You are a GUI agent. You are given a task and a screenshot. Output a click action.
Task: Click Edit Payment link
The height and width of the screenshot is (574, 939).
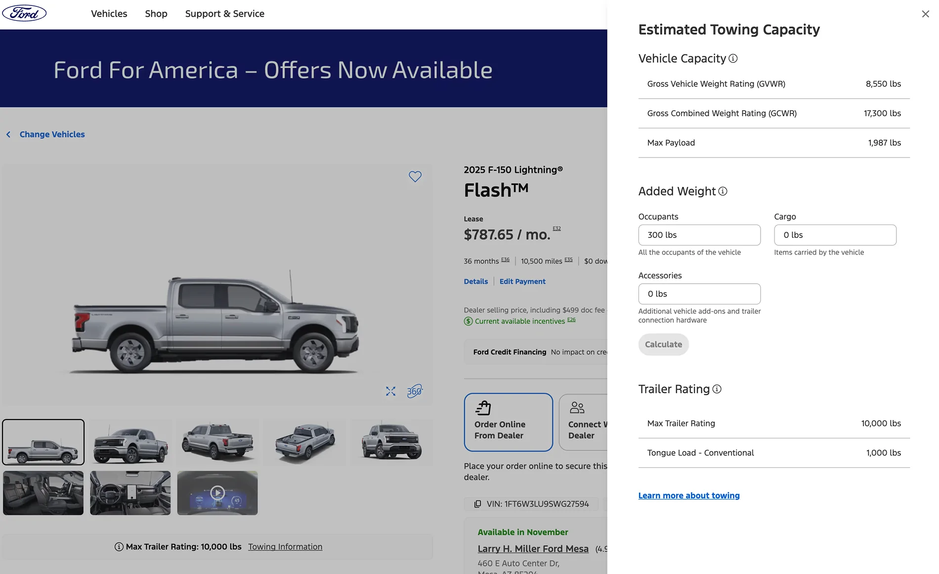(x=522, y=282)
